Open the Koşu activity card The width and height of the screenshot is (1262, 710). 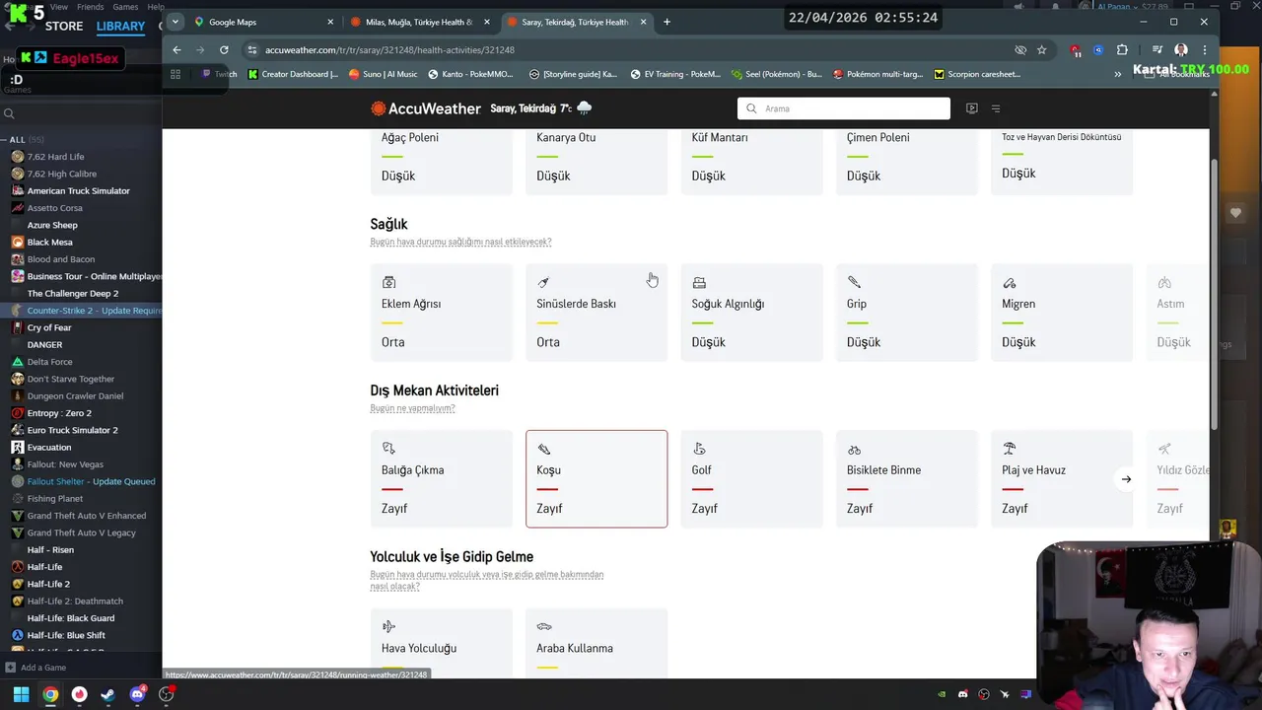(x=596, y=479)
